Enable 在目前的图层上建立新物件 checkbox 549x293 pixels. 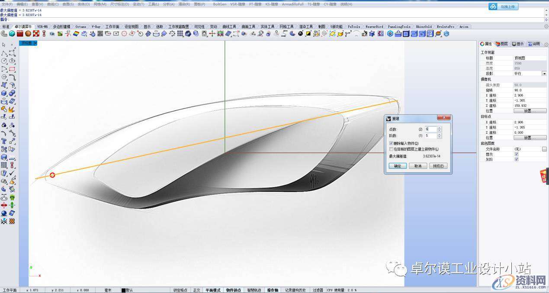[391, 149]
